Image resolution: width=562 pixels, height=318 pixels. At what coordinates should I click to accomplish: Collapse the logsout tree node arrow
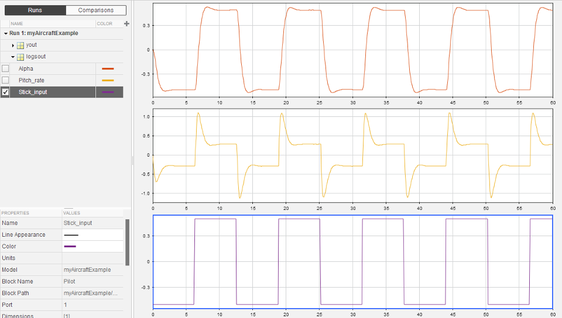(13, 57)
